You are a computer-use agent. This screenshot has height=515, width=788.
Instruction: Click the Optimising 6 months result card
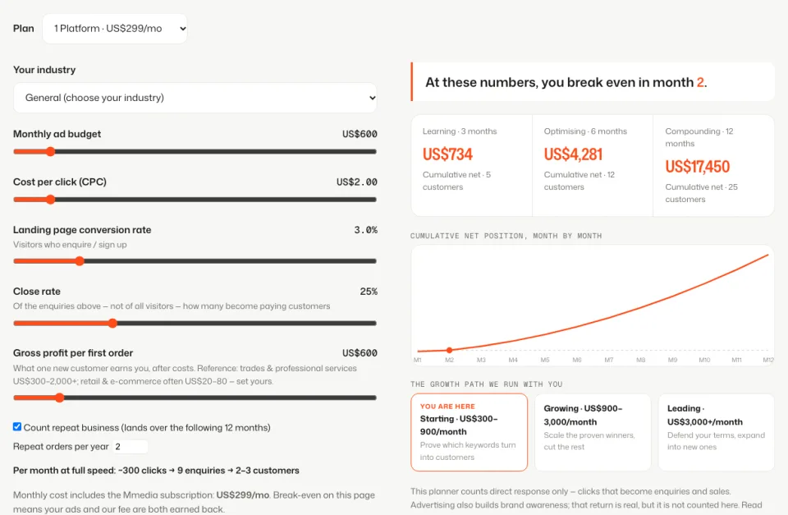tap(593, 165)
